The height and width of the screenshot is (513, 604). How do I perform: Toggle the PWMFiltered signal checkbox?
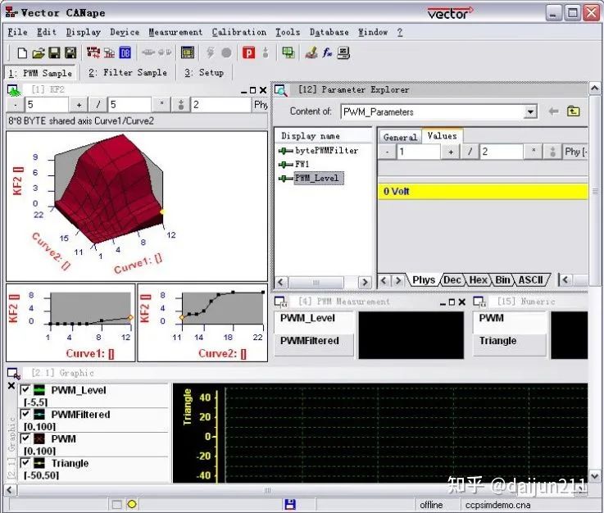(25, 415)
